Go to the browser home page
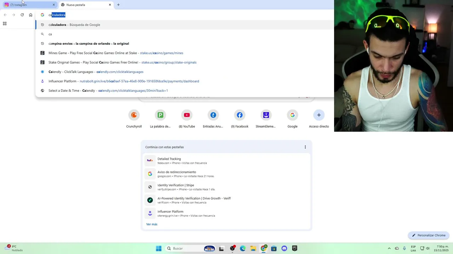The image size is (453, 254). pyautogui.click(x=30, y=15)
